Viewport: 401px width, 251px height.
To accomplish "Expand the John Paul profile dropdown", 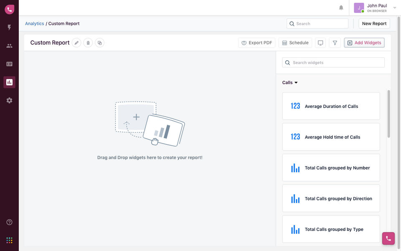I will (395, 8).
